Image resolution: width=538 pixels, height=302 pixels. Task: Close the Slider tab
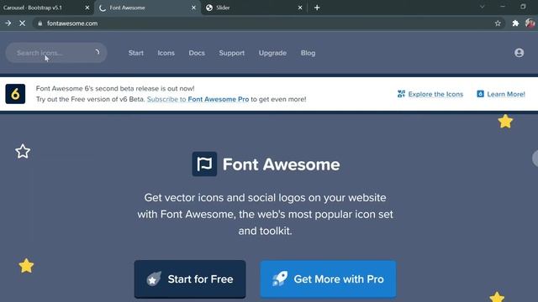pos(300,8)
